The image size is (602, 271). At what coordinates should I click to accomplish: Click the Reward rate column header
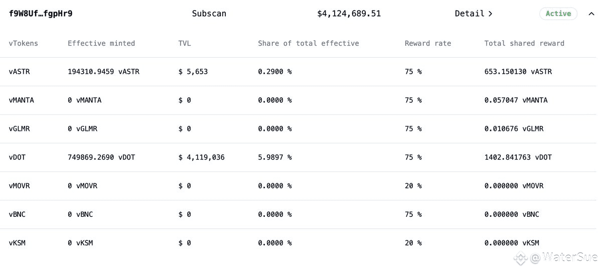[427, 43]
